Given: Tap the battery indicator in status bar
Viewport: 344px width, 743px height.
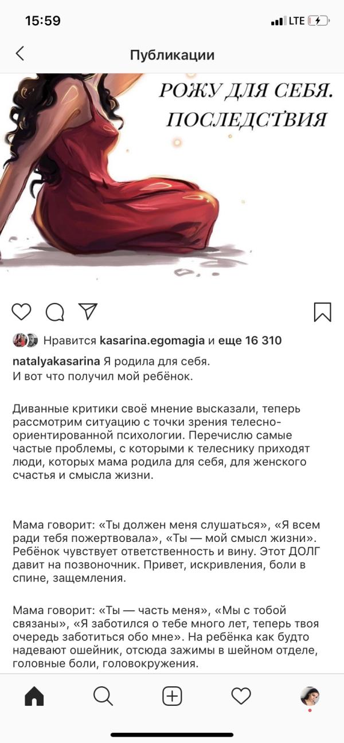Looking at the screenshot, I should [x=318, y=21].
